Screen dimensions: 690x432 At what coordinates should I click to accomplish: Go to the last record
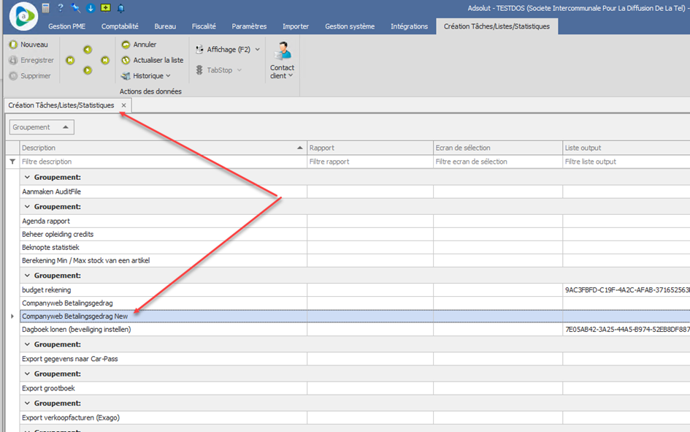[104, 61]
